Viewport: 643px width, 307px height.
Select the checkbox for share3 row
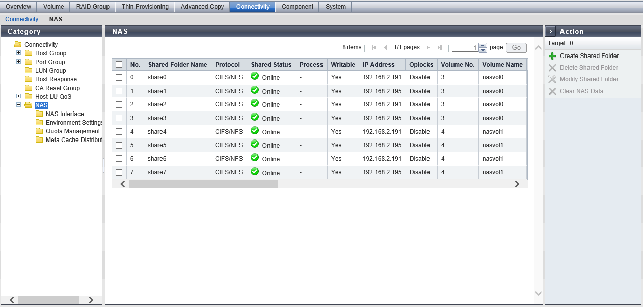(119, 118)
